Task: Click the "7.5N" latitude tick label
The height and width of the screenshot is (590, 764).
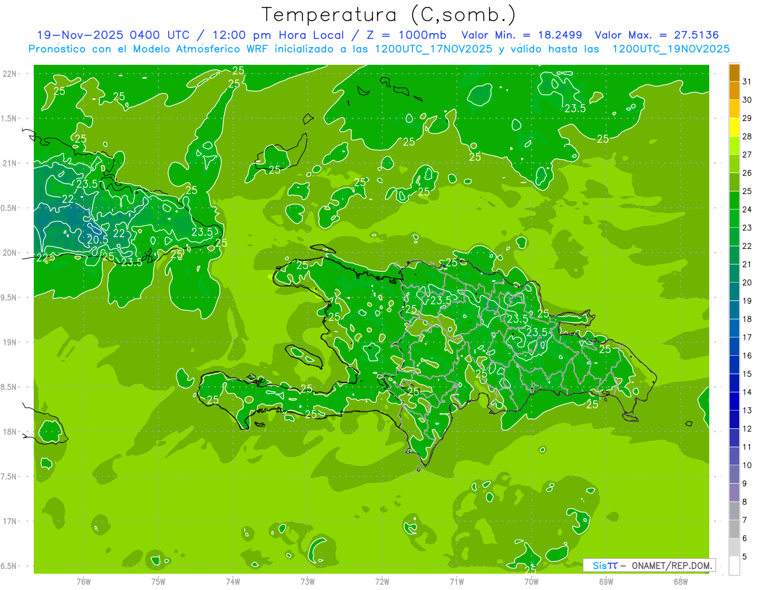Action: coord(10,477)
